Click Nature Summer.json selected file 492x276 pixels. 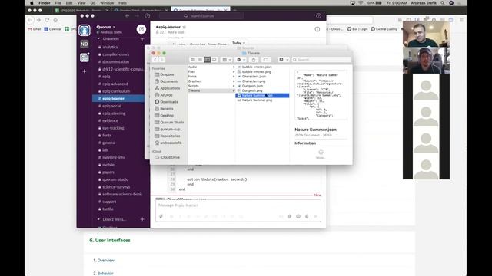[262, 95]
